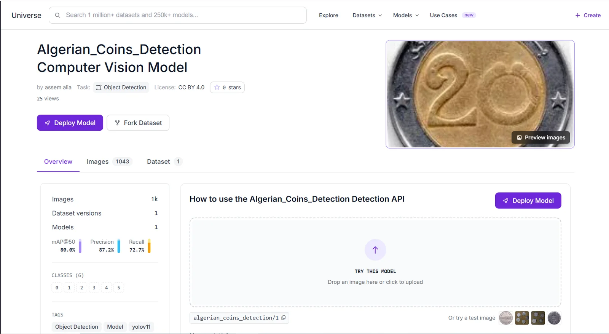This screenshot has width=609, height=334.
Task: Click the 80.0% mAP value
Action: pyautogui.click(x=68, y=250)
